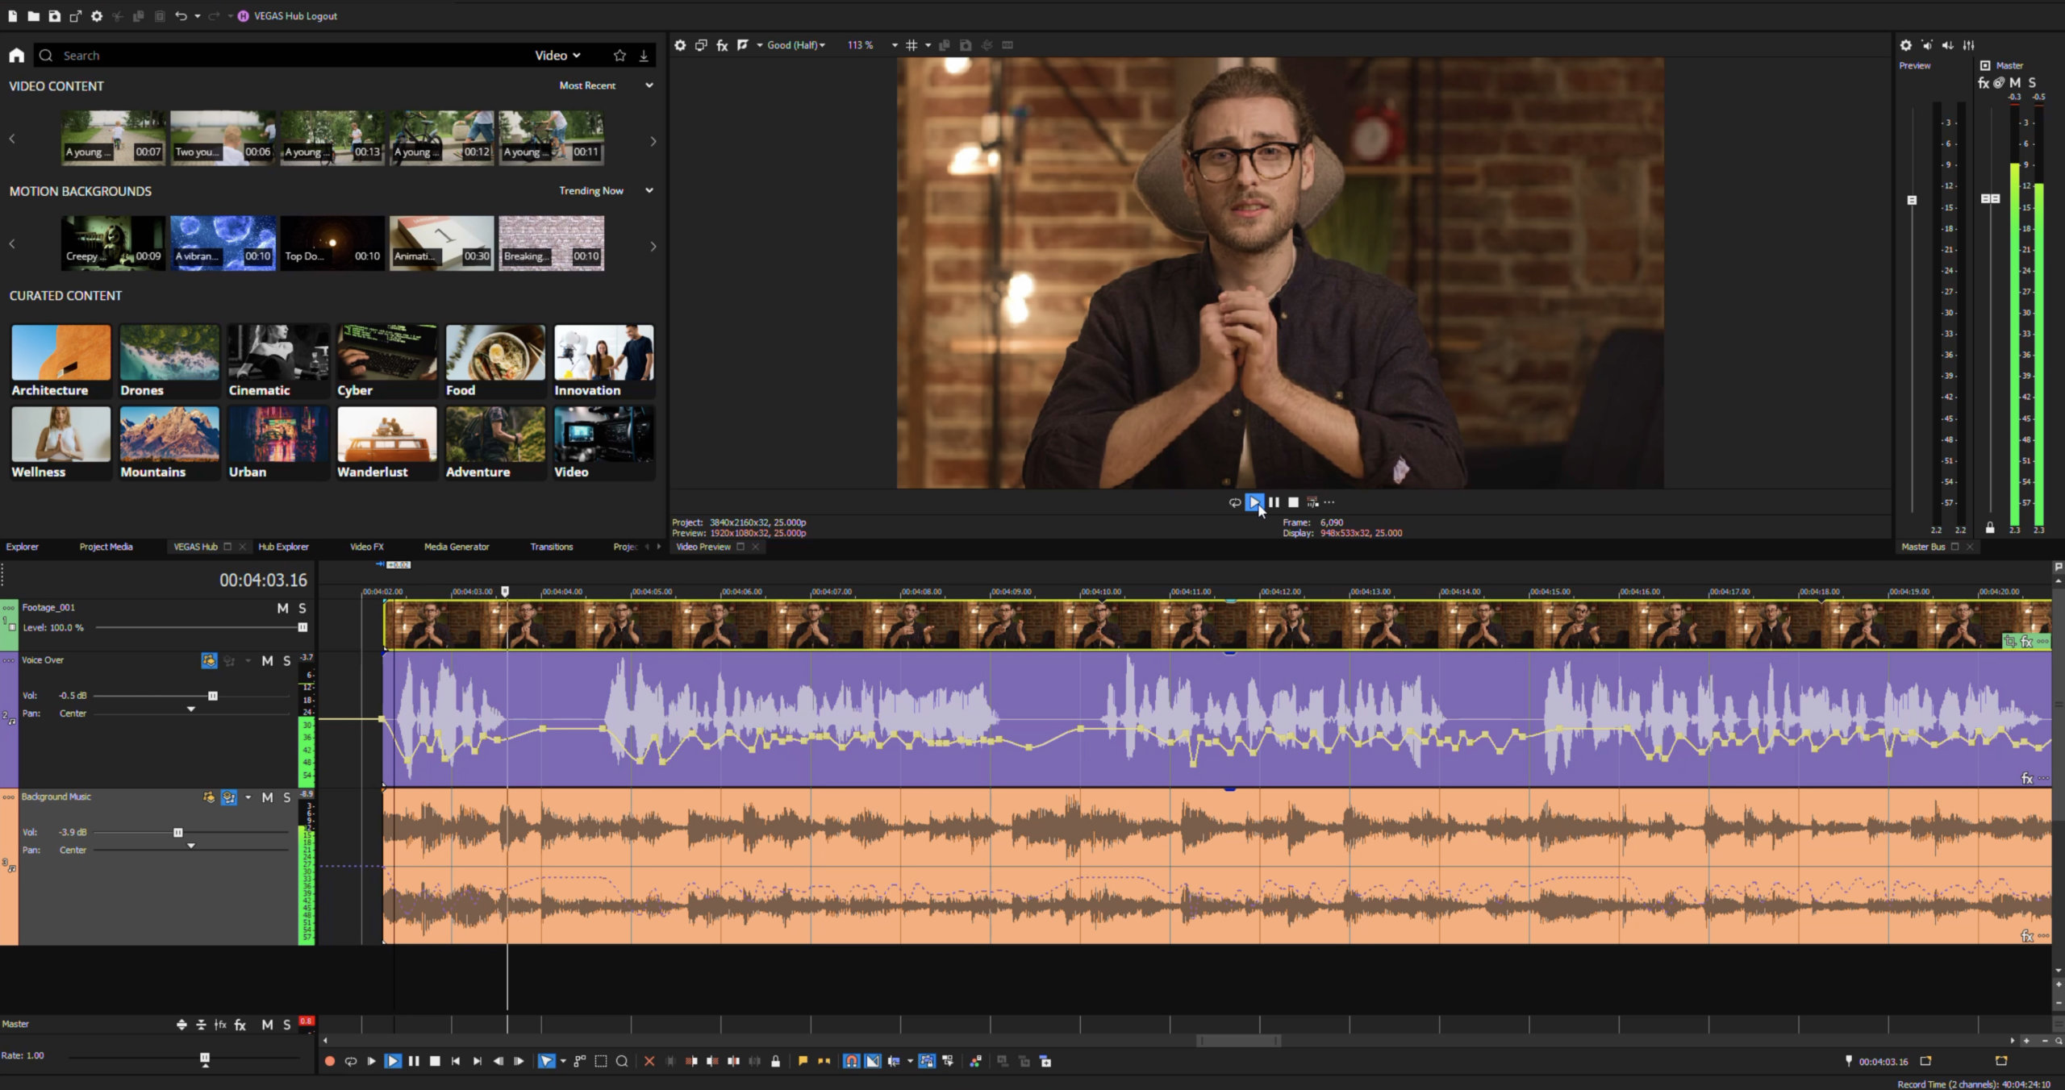The height and width of the screenshot is (1090, 2065).
Task: Expand the Motion Backgrounds trending dropdown
Action: click(x=650, y=189)
